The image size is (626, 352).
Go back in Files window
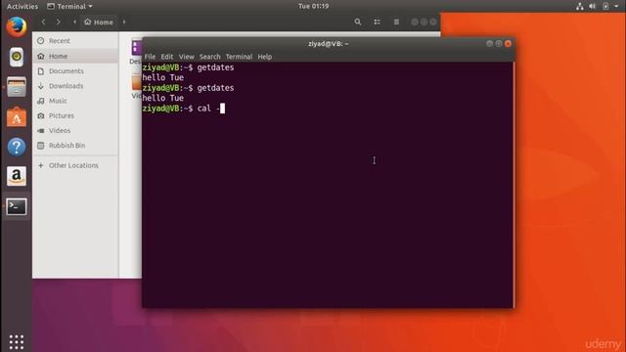pos(43,22)
